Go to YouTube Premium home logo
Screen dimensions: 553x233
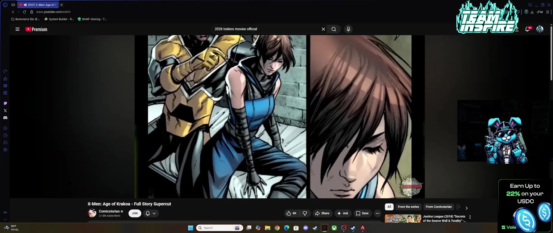click(36, 29)
